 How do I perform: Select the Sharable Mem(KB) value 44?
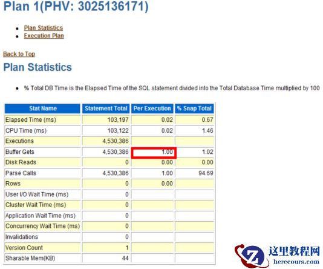(x=125, y=258)
